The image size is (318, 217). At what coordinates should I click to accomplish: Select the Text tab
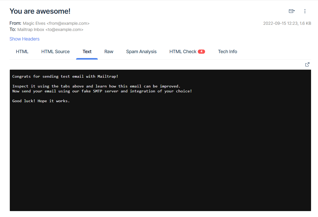(87, 52)
